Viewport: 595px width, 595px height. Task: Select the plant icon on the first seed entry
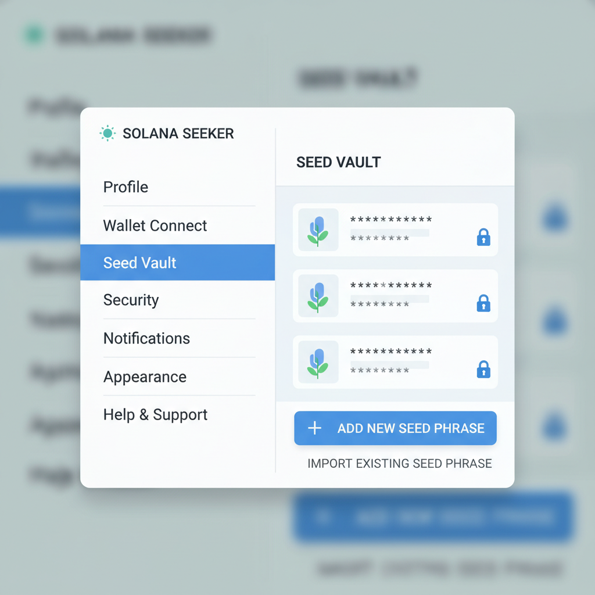pos(317,229)
